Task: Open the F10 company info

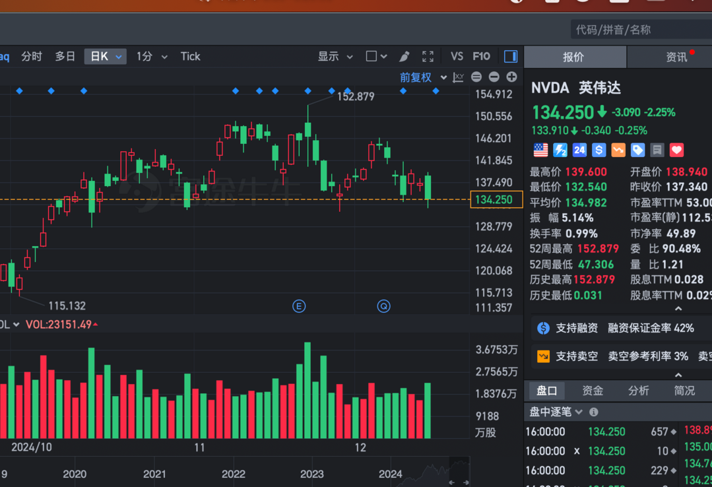Action: [481, 56]
